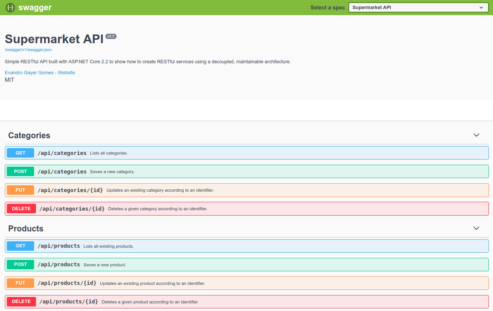Expand operation 'Saves a new product.'

pos(247,264)
